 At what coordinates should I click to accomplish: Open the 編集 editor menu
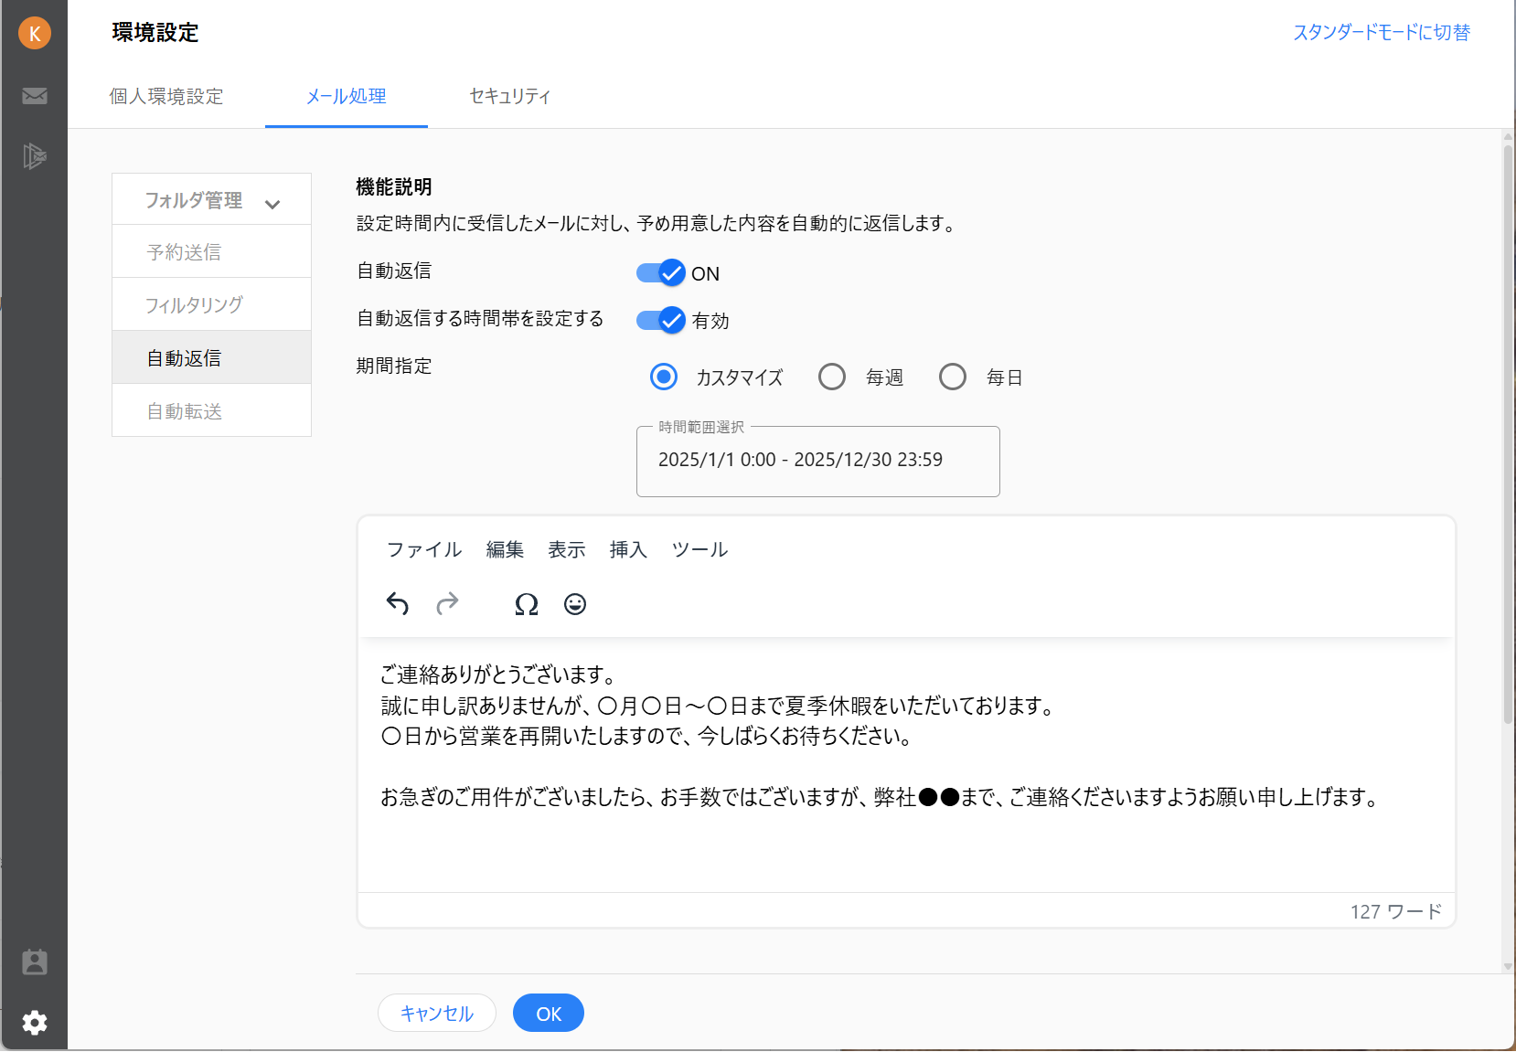point(505,549)
